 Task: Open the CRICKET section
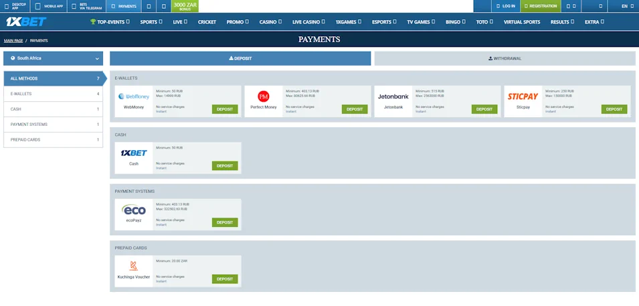pyautogui.click(x=207, y=22)
